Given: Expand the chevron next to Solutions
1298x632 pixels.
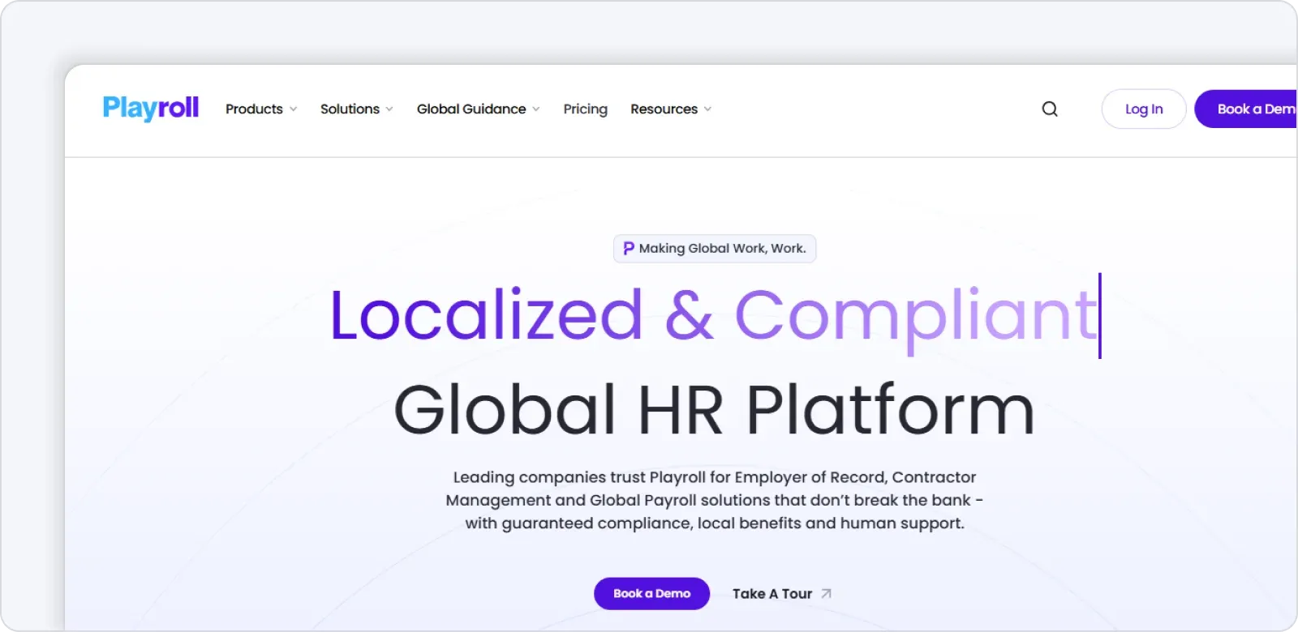Looking at the screenshot, I should (x=389, y=109).
